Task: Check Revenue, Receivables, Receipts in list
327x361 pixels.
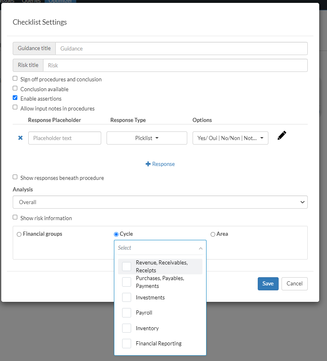Action: click(127, 267)
